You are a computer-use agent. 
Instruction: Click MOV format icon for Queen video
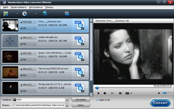pos(80,56)
